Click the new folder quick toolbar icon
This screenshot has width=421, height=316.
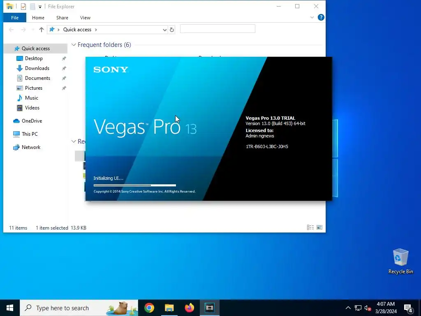pos(32,7)
